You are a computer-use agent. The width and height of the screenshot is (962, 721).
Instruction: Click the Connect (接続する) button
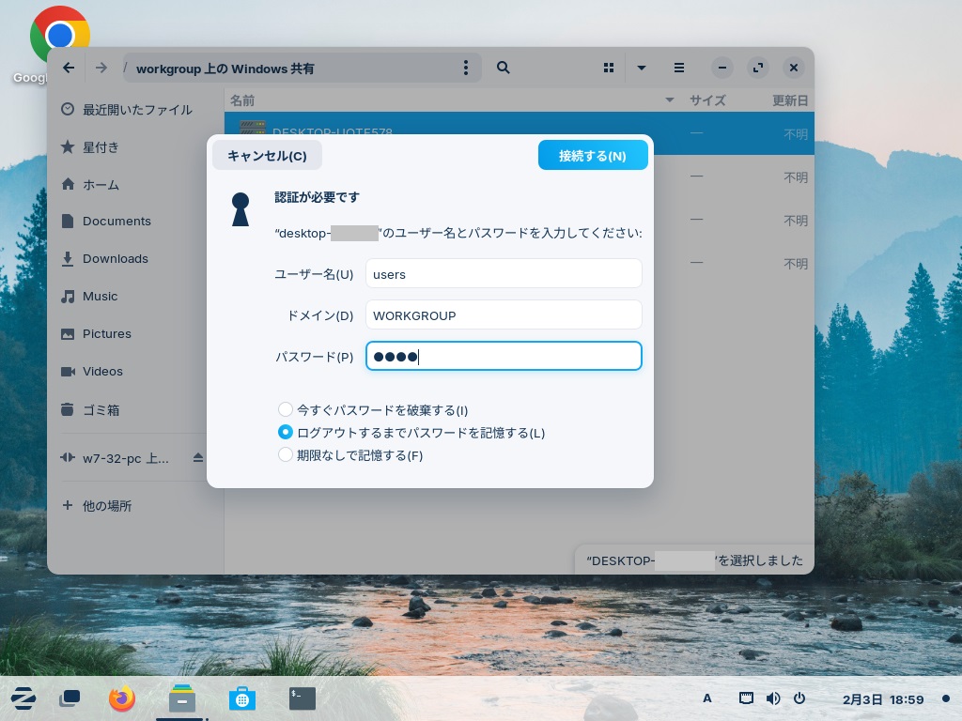(593, 156)
